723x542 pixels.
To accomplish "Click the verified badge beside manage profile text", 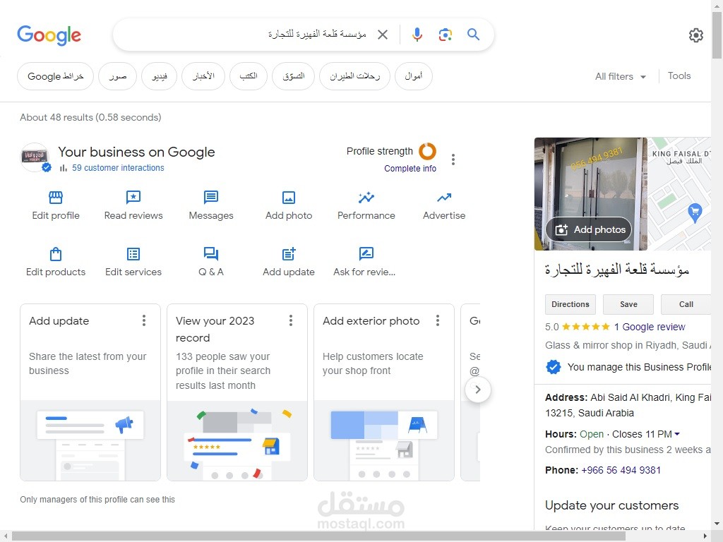I will pos(554,367).
